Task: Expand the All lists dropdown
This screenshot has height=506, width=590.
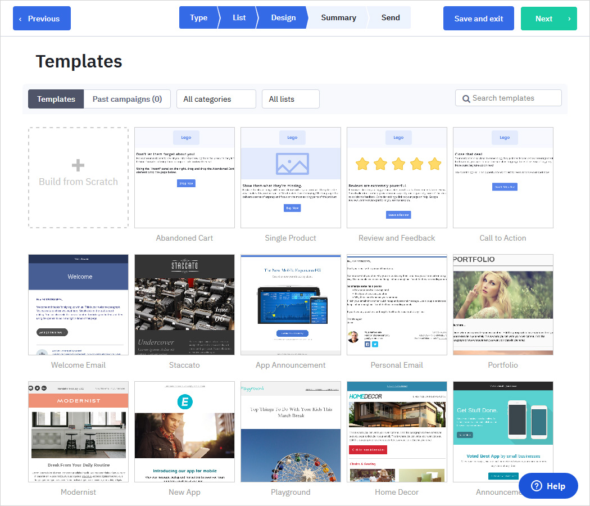Action: (290, 99)
